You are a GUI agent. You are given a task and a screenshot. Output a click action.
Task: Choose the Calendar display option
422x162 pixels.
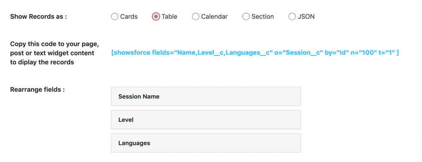tap(195, 16)
